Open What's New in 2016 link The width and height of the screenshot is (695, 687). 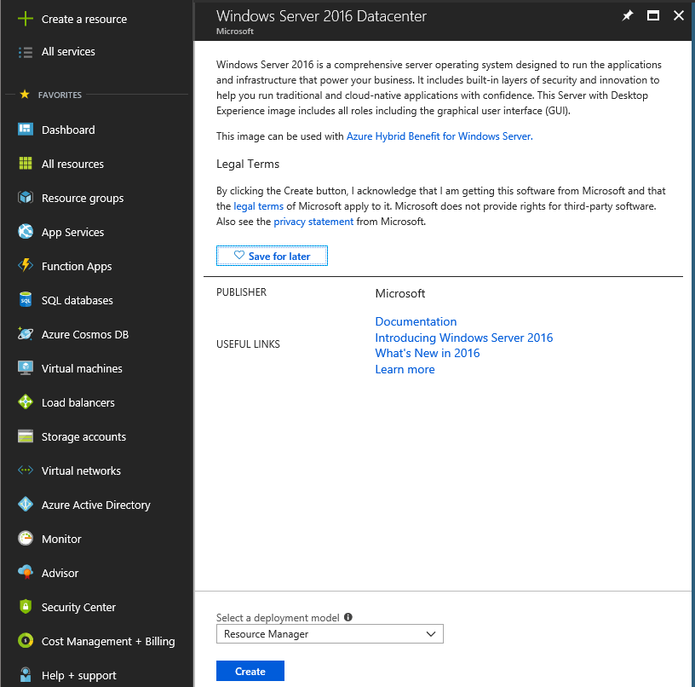[428, 353]
